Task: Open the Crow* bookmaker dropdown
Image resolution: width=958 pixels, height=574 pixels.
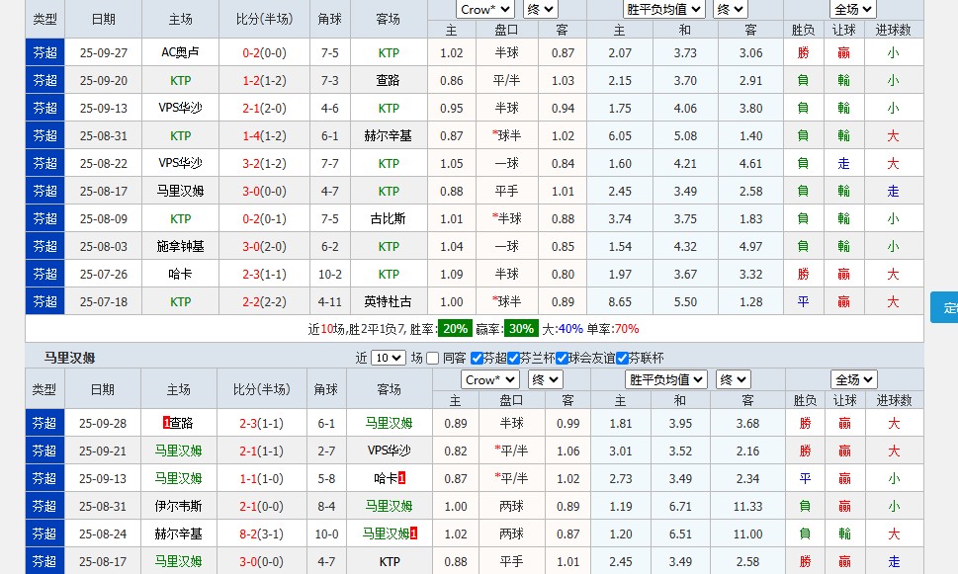Action: pos(484,9)
